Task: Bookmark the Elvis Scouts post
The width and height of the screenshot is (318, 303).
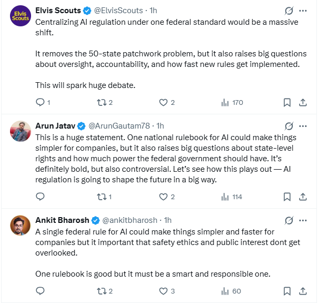Action: tap(287, 102)
